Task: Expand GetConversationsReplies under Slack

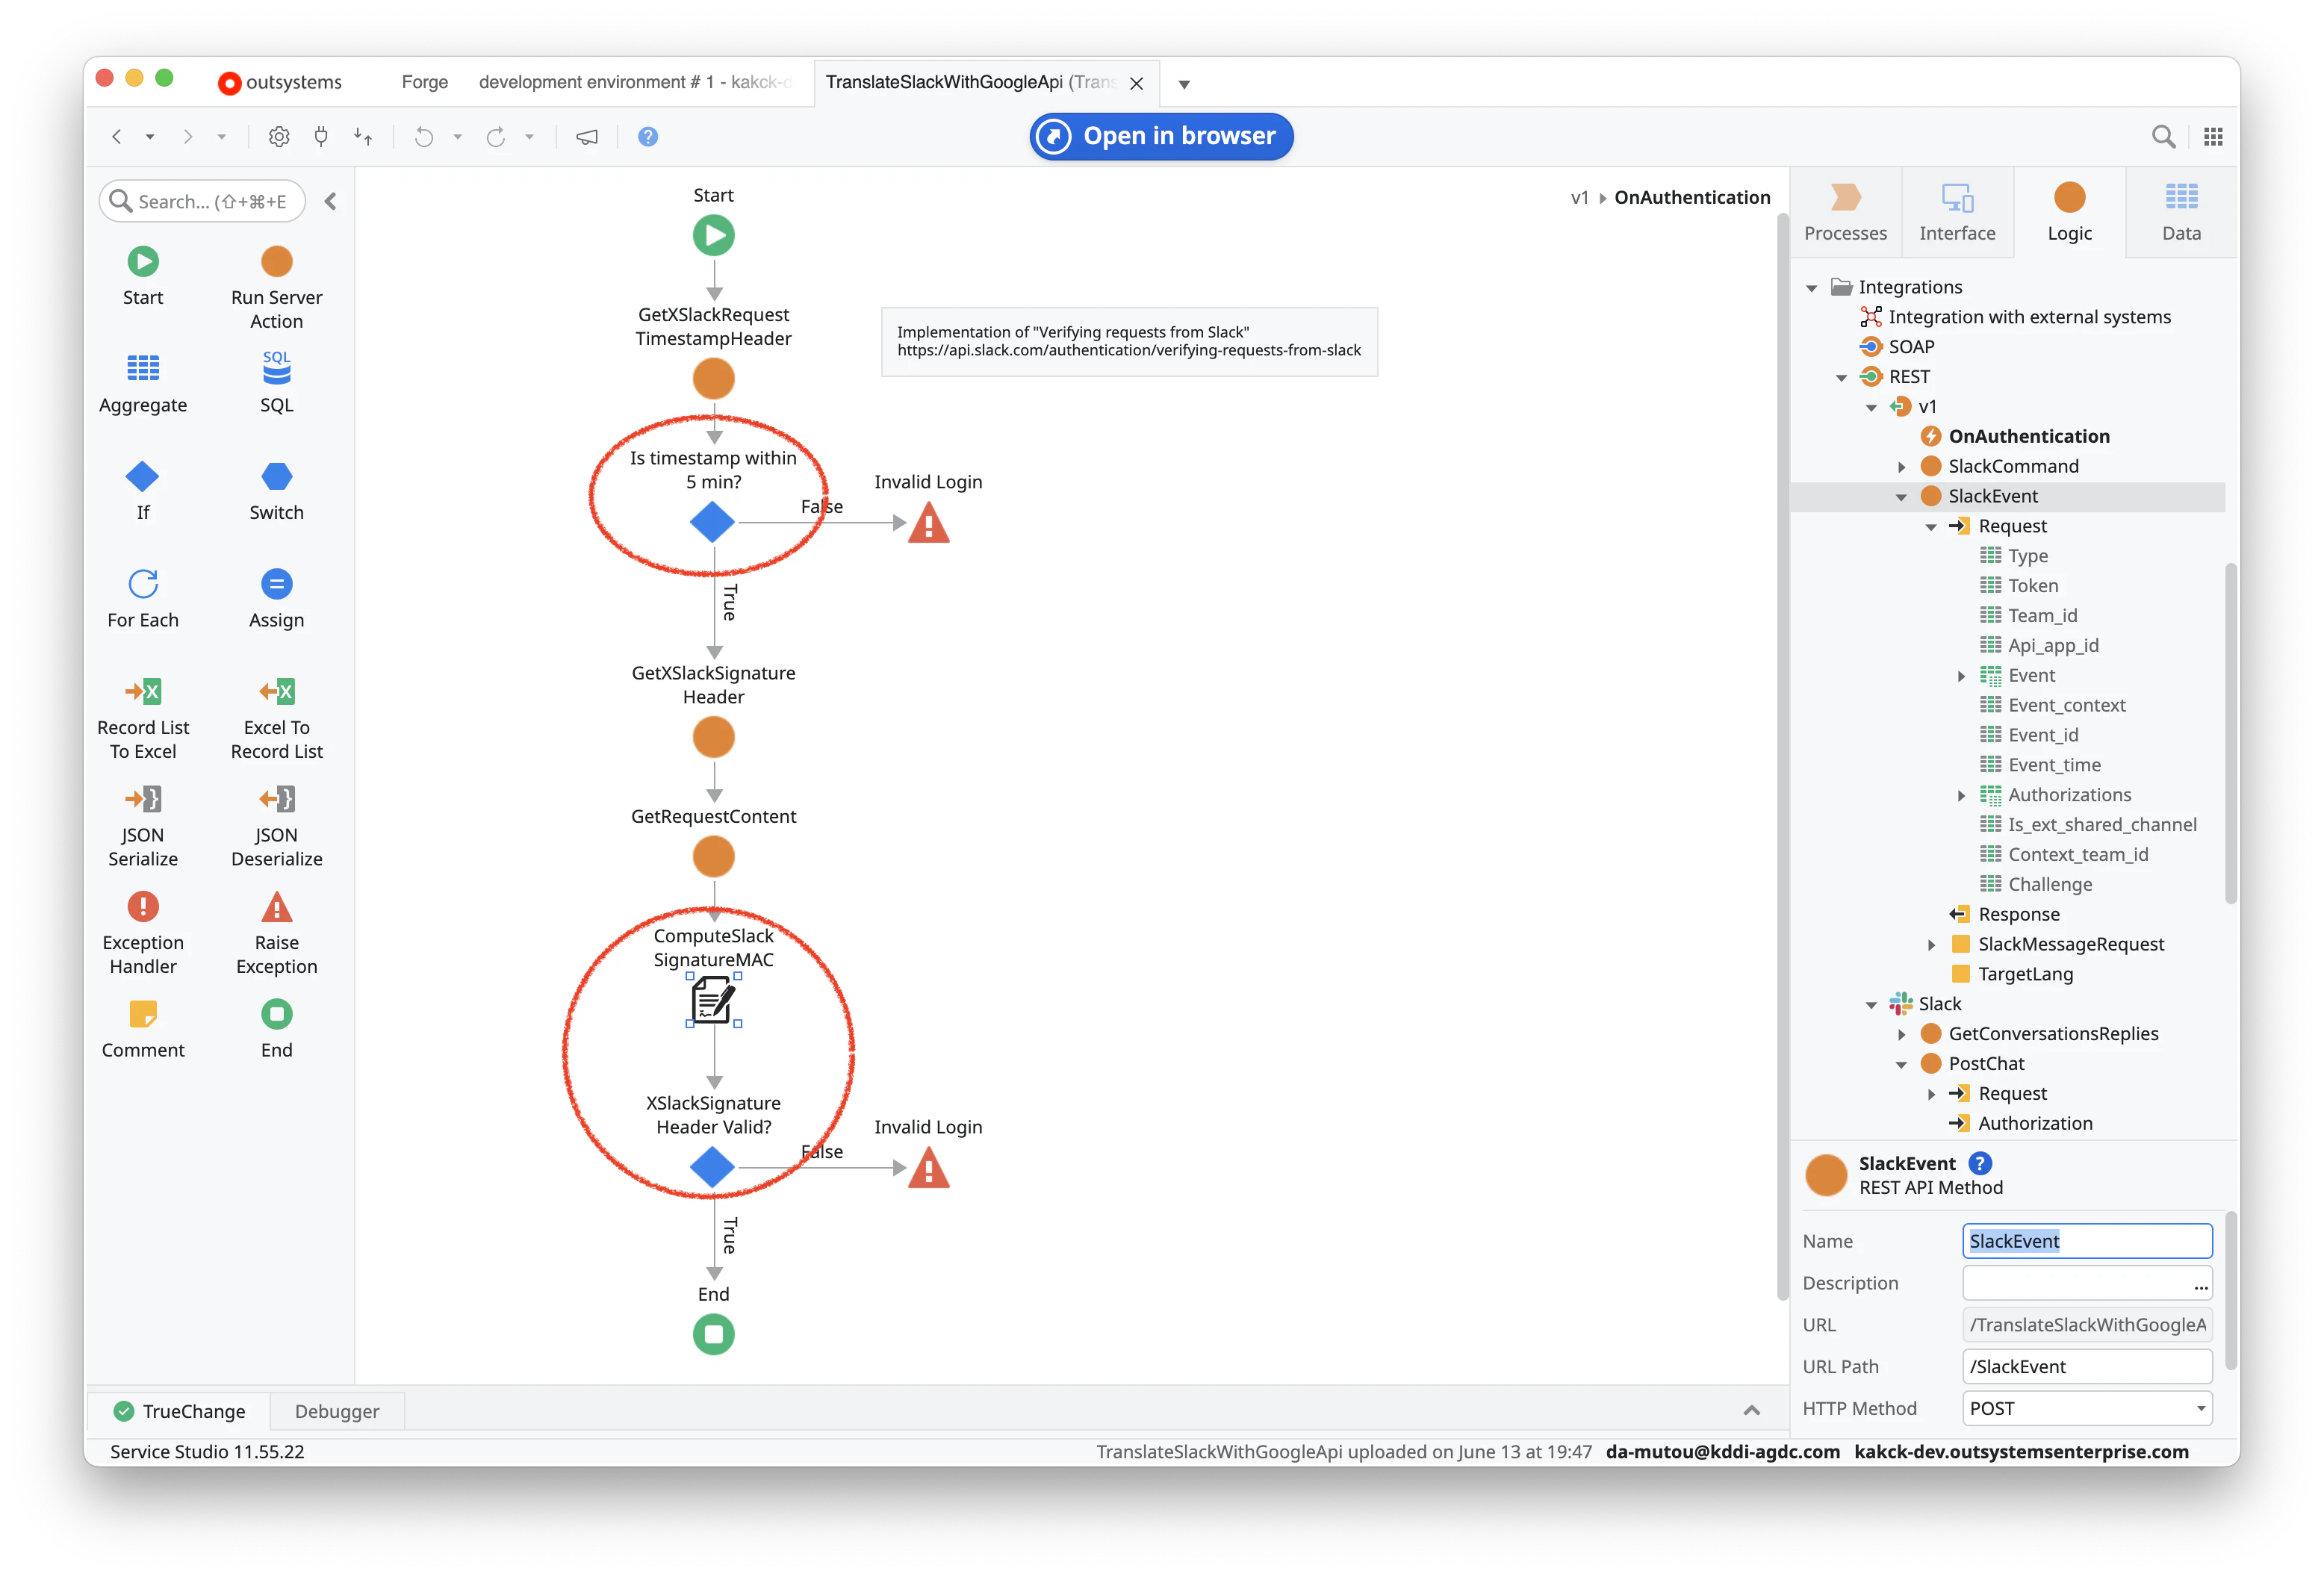Action: 1901,1035
